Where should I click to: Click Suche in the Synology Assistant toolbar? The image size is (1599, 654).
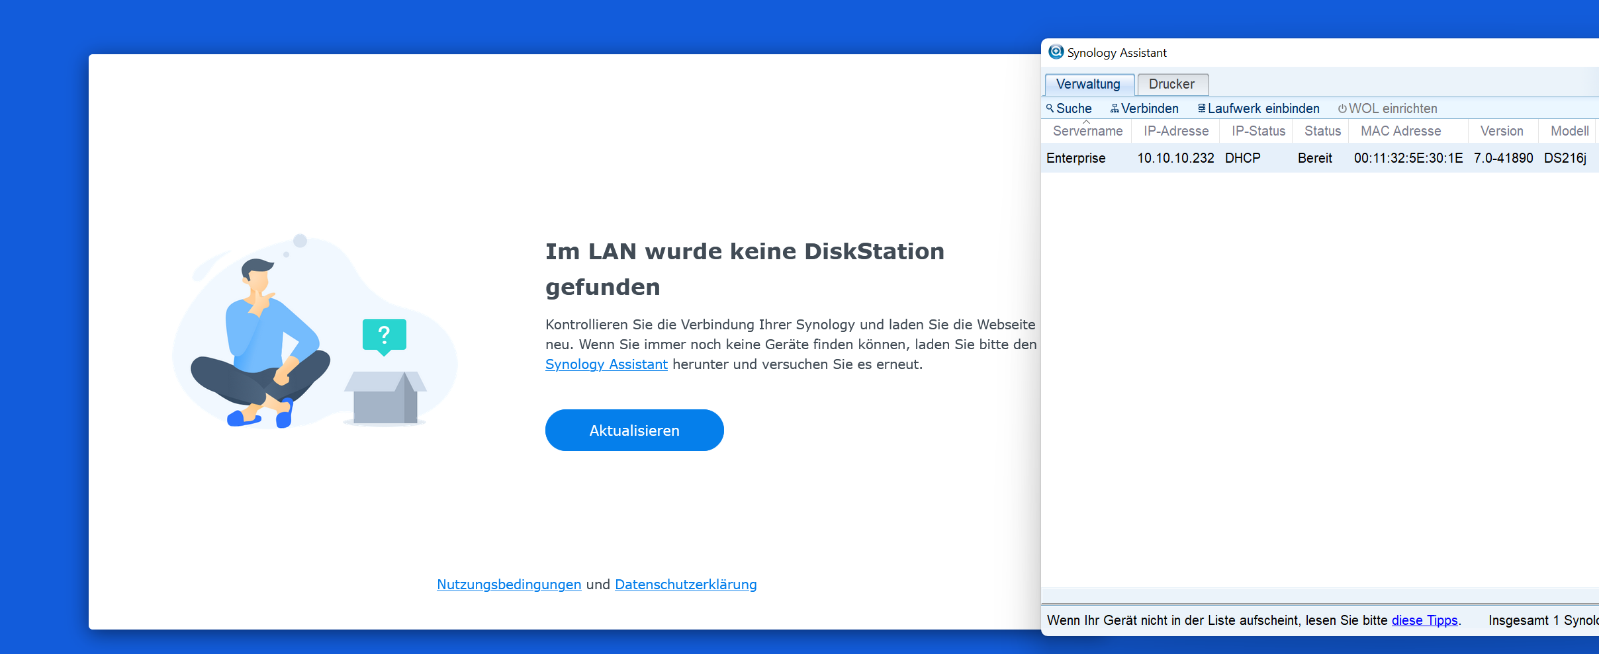pyautogui.click(x=1070, y=108)
